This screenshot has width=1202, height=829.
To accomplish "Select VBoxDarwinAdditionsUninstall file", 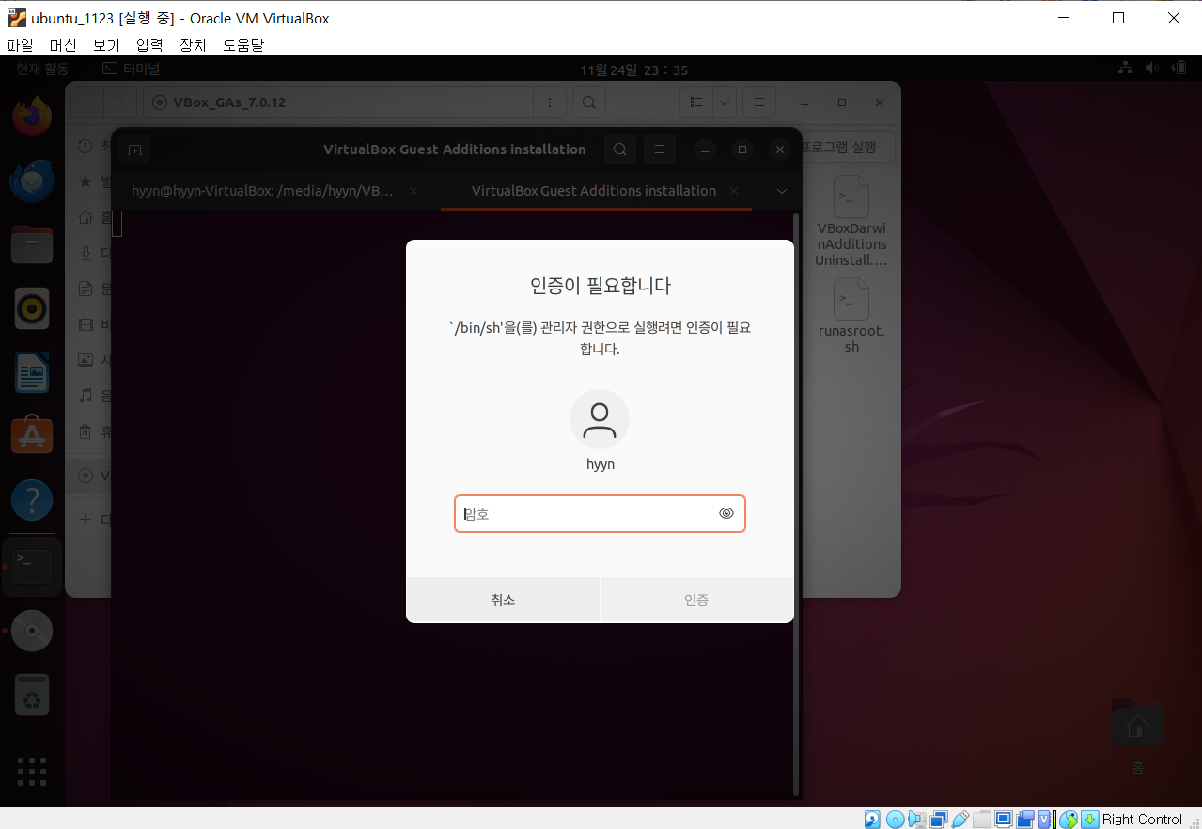I will 851,221.
